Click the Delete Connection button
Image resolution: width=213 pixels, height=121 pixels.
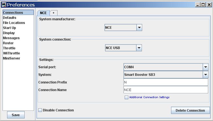[x=190, y=111]
